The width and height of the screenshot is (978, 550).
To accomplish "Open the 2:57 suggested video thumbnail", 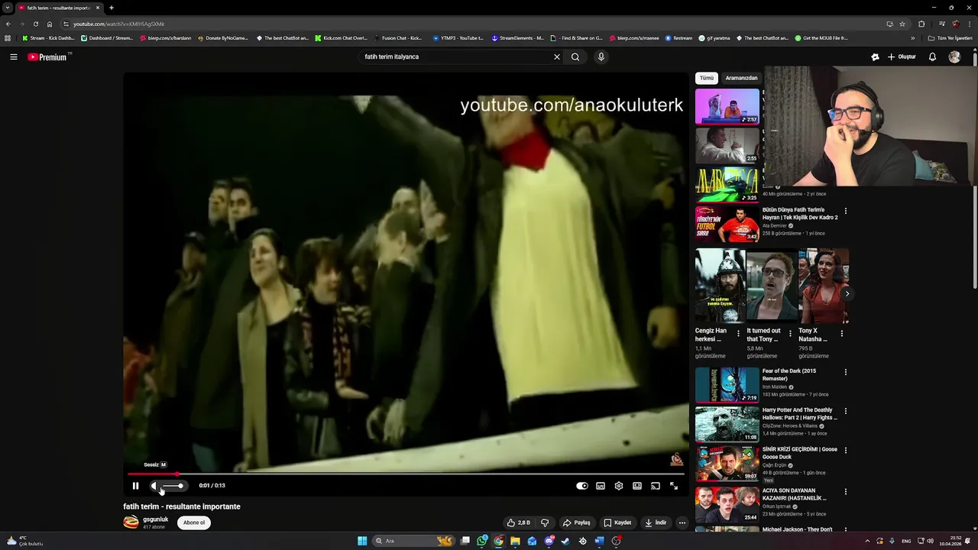I will pos(727,106).
